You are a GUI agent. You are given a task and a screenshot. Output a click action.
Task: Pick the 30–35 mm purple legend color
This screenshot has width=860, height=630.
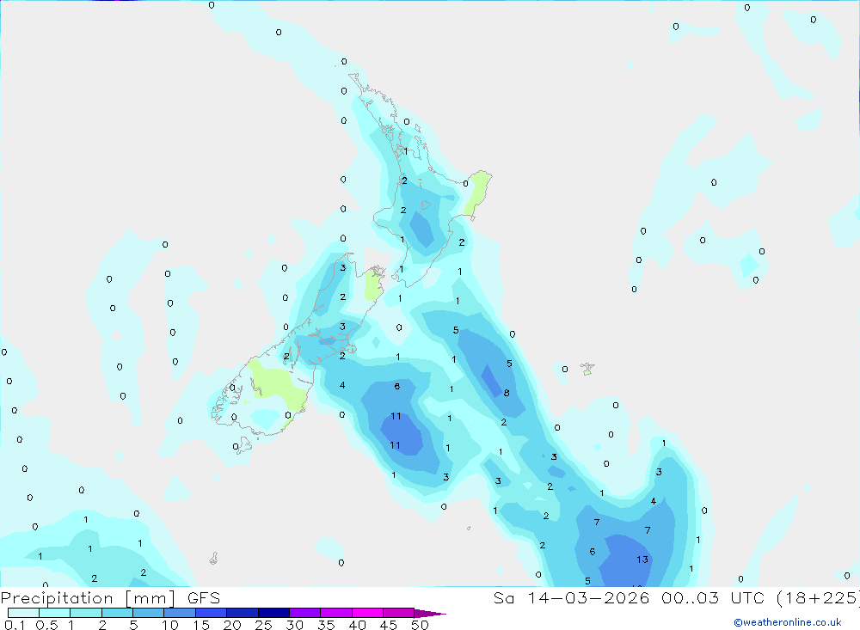point(304,613)
